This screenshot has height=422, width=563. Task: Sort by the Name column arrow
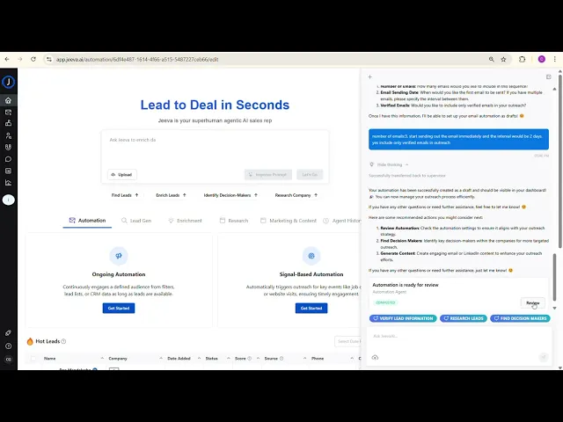[102, 359]
